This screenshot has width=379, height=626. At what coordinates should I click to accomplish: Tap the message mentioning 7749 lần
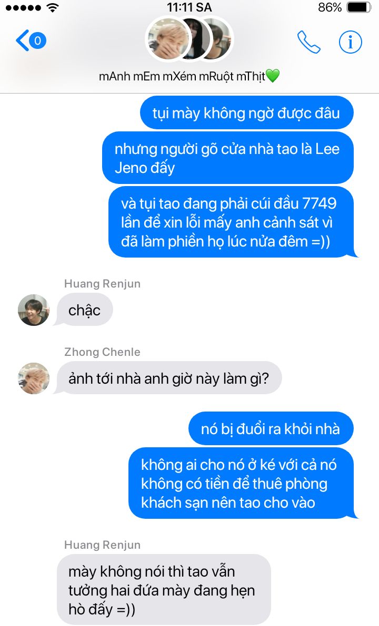[x=232, y=222]
